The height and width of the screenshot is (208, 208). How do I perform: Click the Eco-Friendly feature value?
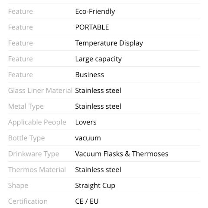pyautogui.click(x=95, y=12)
